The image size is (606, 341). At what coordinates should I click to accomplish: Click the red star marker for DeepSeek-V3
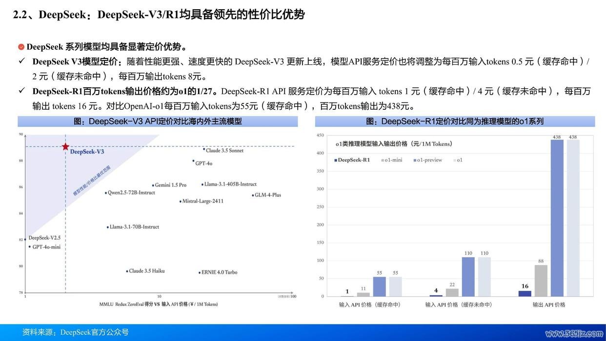[65, 146]
